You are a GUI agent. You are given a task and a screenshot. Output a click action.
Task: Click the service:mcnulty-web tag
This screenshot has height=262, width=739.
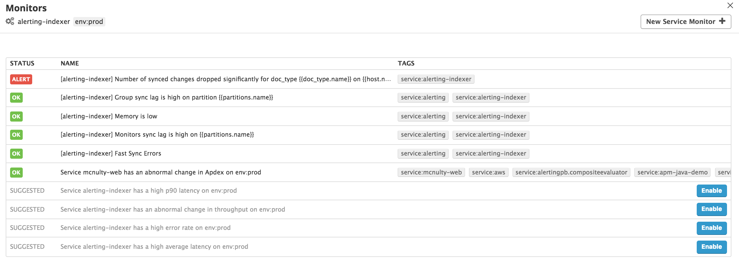click(x=431, y=173)
